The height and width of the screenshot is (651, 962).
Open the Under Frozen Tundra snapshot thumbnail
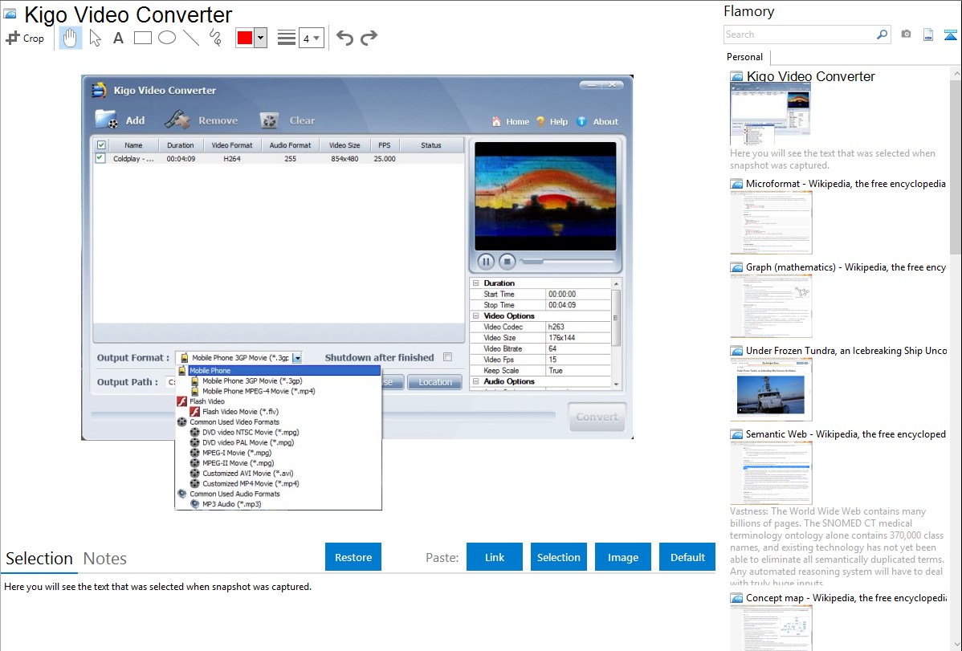click(771, 390)
